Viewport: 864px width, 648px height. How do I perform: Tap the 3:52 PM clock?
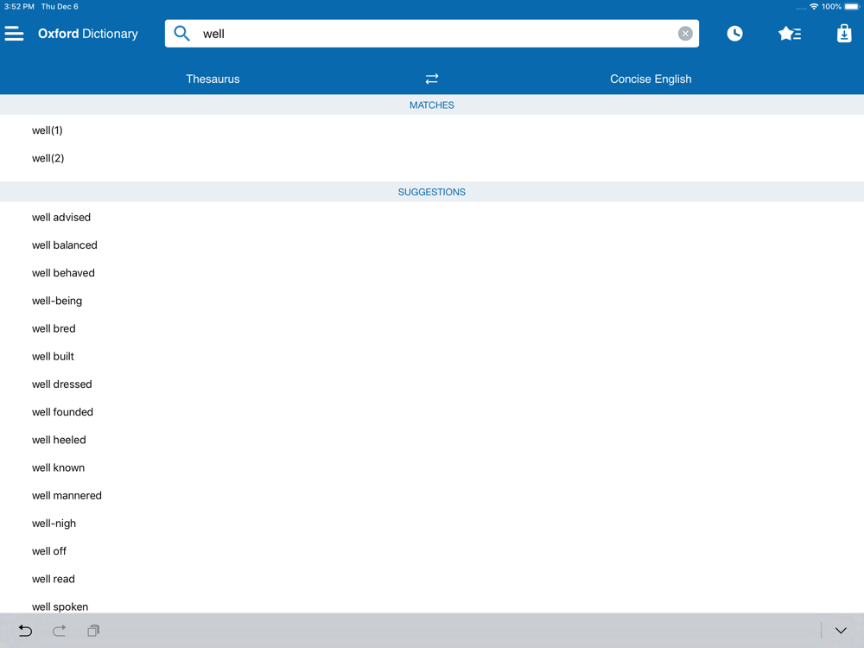click(19, 7)
